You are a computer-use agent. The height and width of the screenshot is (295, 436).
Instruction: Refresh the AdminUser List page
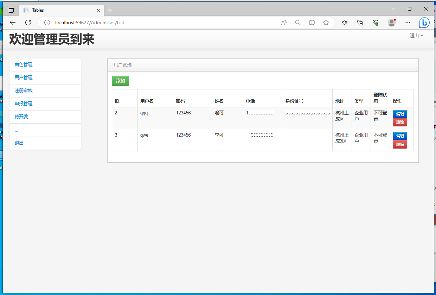[28, 23]
